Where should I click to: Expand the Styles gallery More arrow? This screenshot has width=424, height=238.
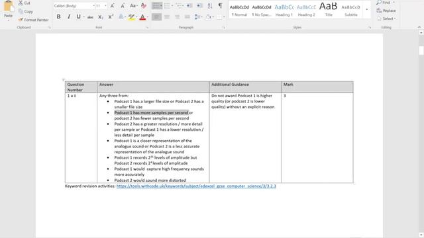click(x=366, y=9)
